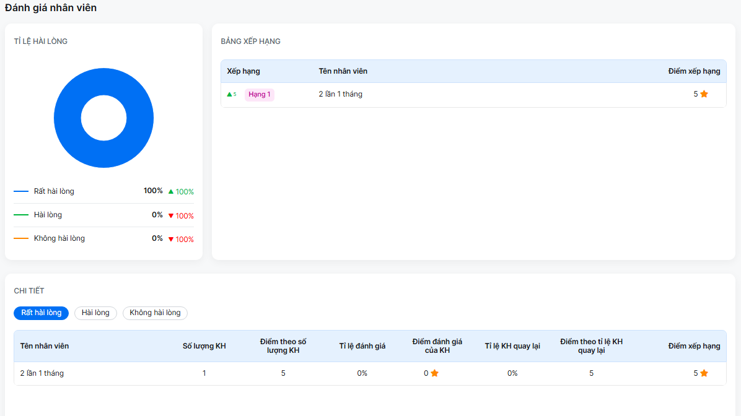Click Tên nhân viên header in ranking table
The width and height of the screenshot is (741, 416).
(x=343, y=71)
